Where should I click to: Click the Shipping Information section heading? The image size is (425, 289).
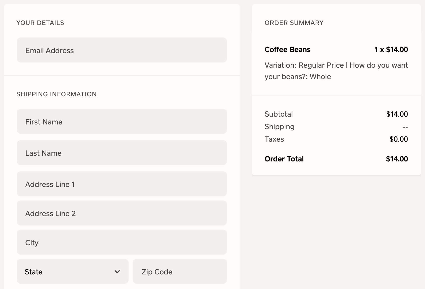click(57, 94)
